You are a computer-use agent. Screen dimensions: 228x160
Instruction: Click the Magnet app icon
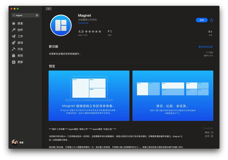click(61, 25)
